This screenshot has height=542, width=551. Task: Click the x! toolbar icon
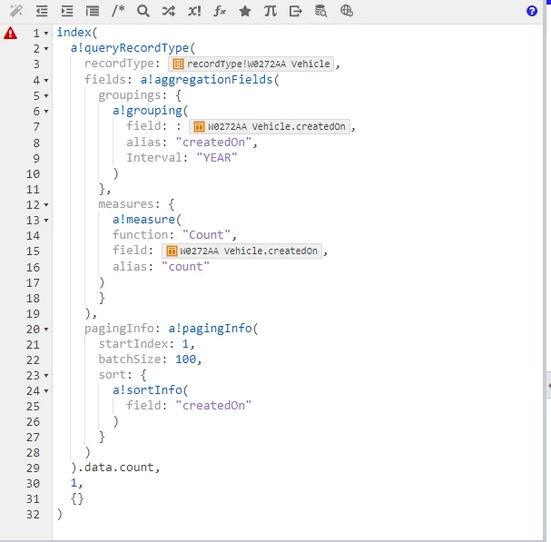(194, 11)
